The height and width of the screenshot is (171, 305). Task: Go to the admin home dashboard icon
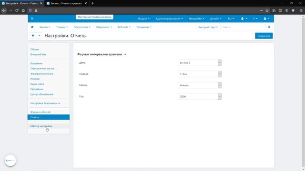pyautogui.click(x=32, y=27)
